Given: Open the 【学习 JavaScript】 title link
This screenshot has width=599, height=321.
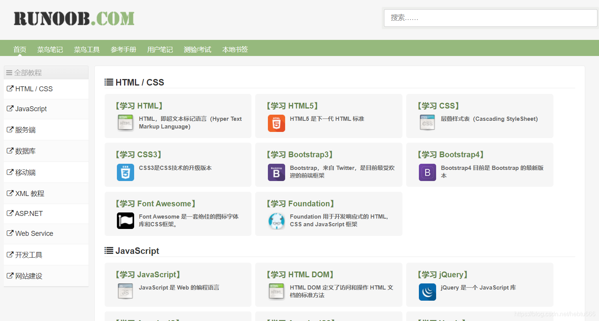Looking at the screenshot, I should (148, 275).
